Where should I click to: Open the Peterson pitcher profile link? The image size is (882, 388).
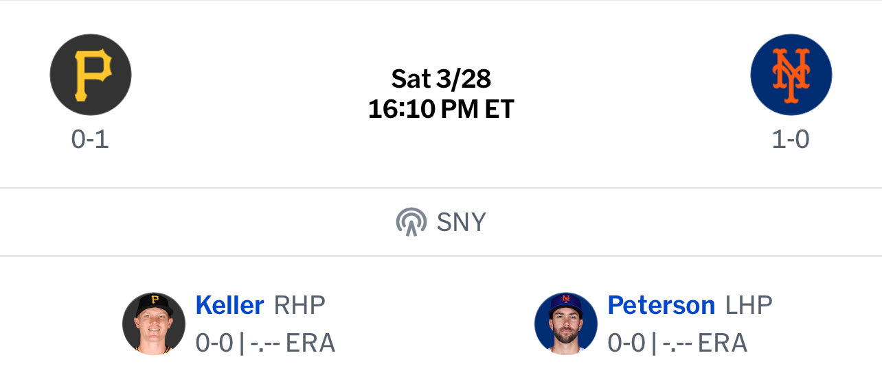click(661, 305)
